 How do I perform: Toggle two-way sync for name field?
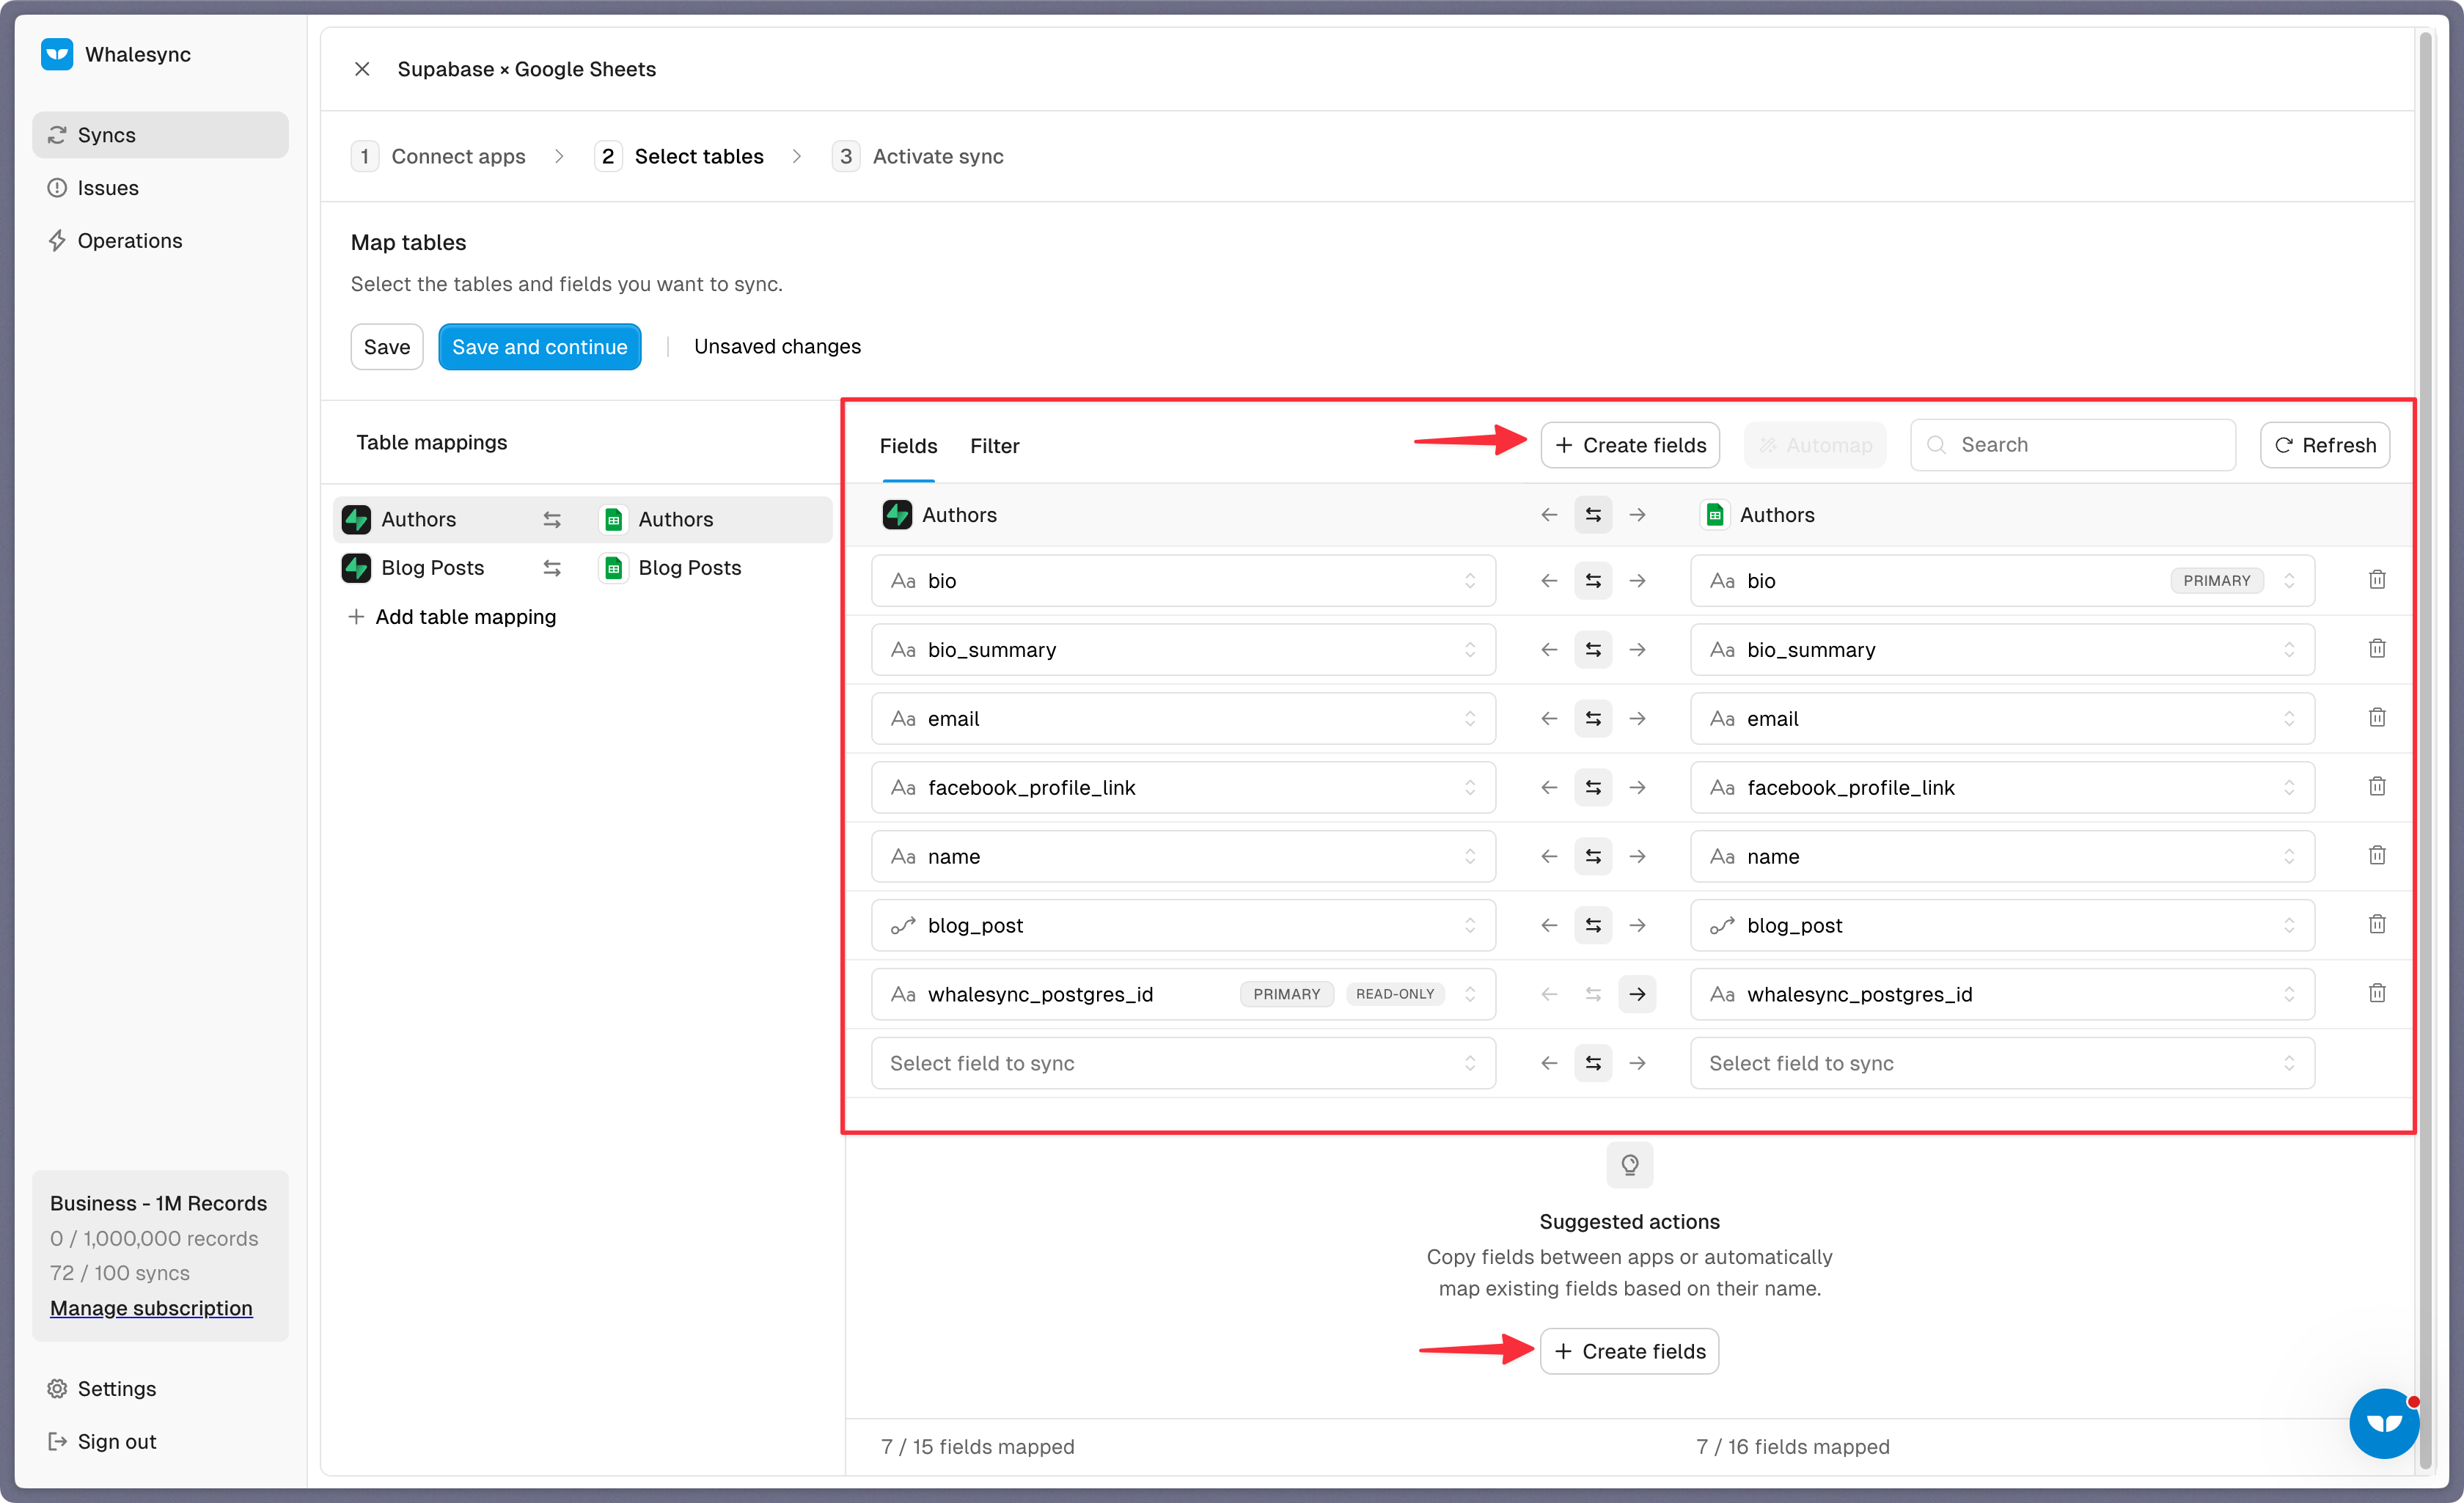[x=1593, y=857]
